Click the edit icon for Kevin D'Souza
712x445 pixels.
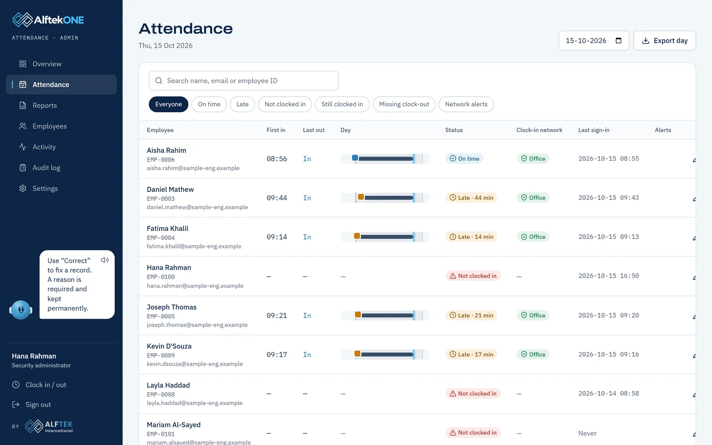pyautogui.click(x=694, y=356)
